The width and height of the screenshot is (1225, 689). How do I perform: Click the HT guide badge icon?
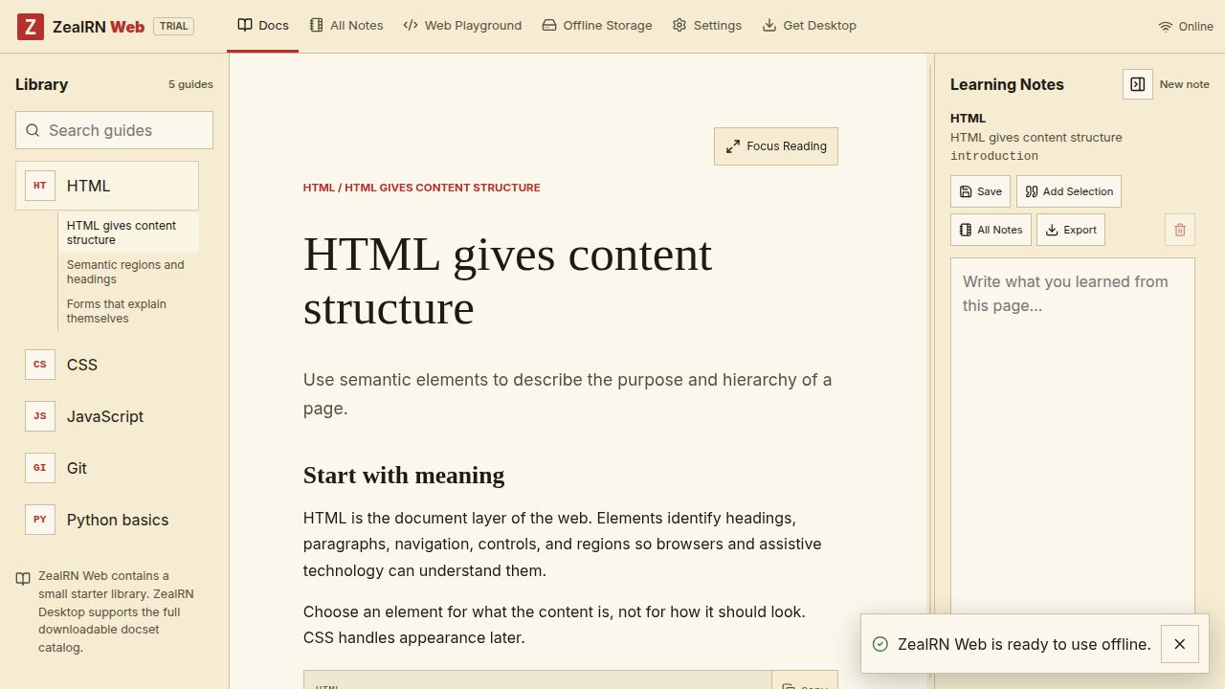[40, 186]
